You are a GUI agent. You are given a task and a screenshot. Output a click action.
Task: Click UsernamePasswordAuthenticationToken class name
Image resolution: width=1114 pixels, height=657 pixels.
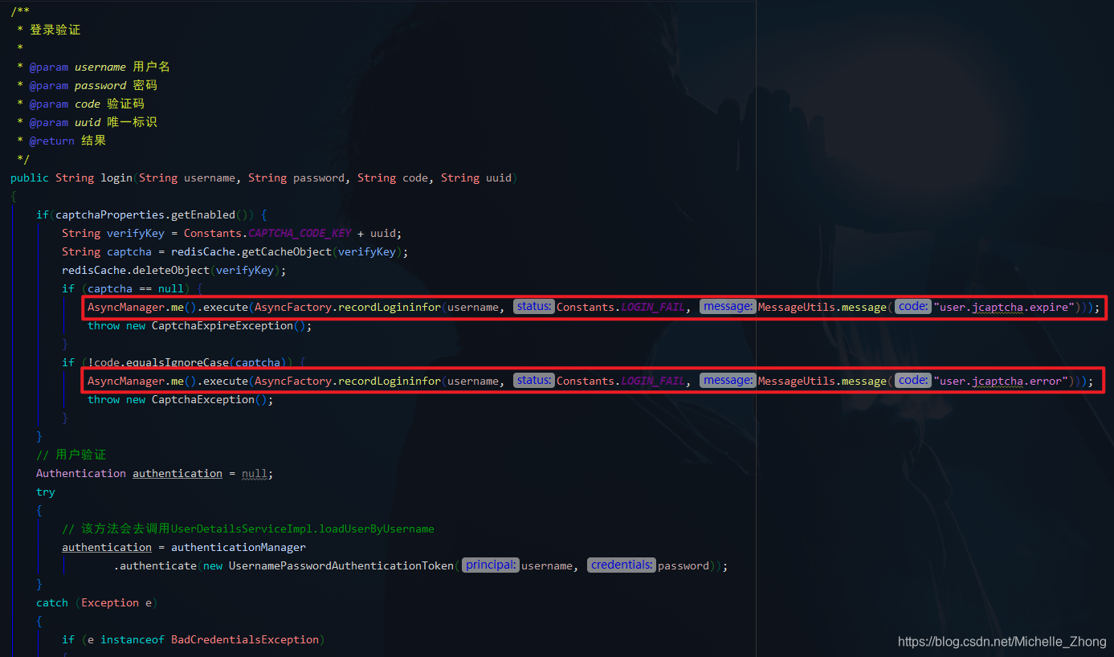tap(341, 565)
